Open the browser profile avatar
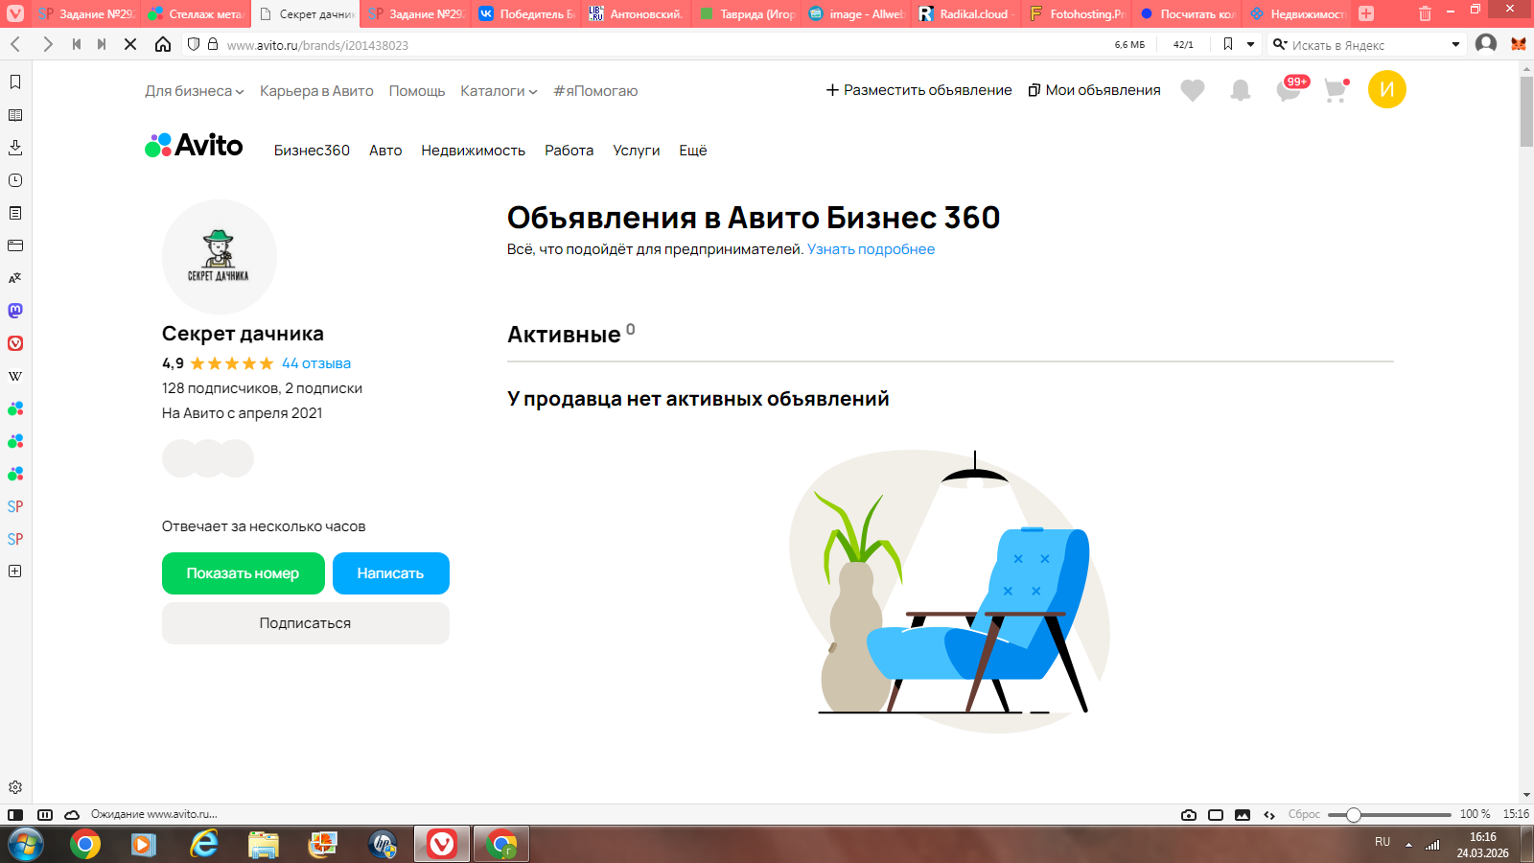 (1486, 44)
